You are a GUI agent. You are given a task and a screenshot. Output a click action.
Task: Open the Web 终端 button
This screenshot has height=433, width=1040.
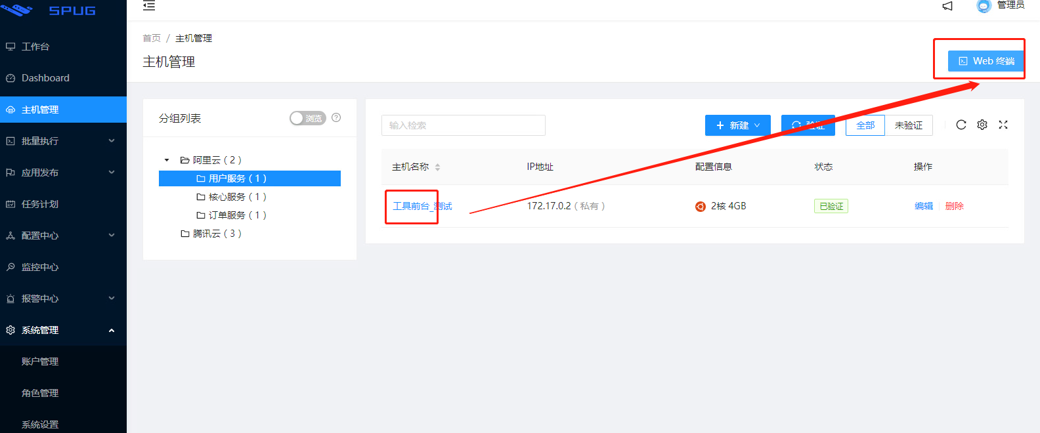click(986, 61)
